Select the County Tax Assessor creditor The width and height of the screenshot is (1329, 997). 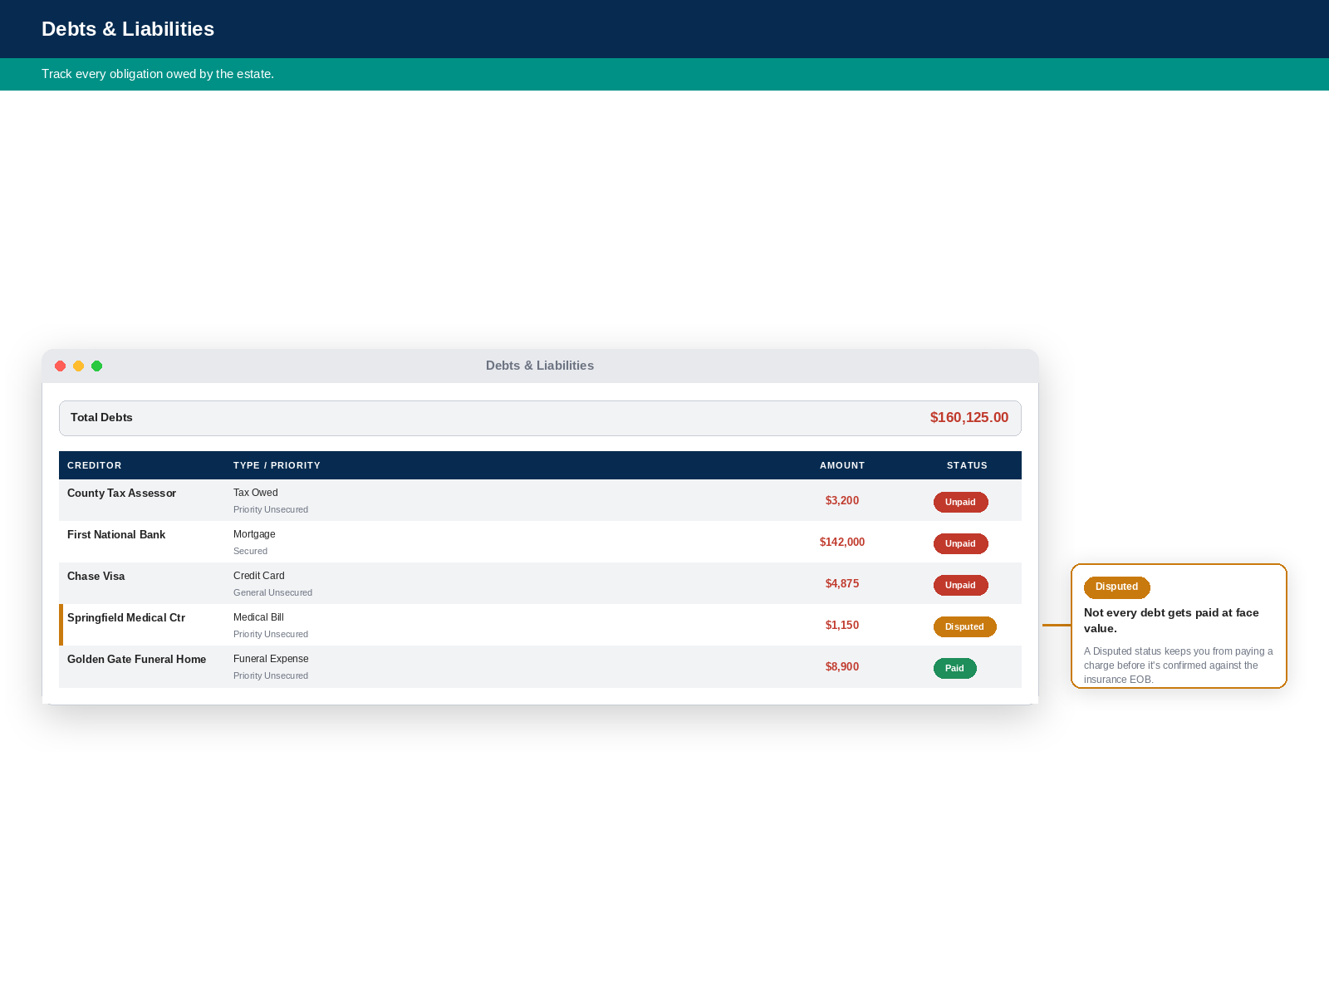pyautogui.click(x=121, y=494)
